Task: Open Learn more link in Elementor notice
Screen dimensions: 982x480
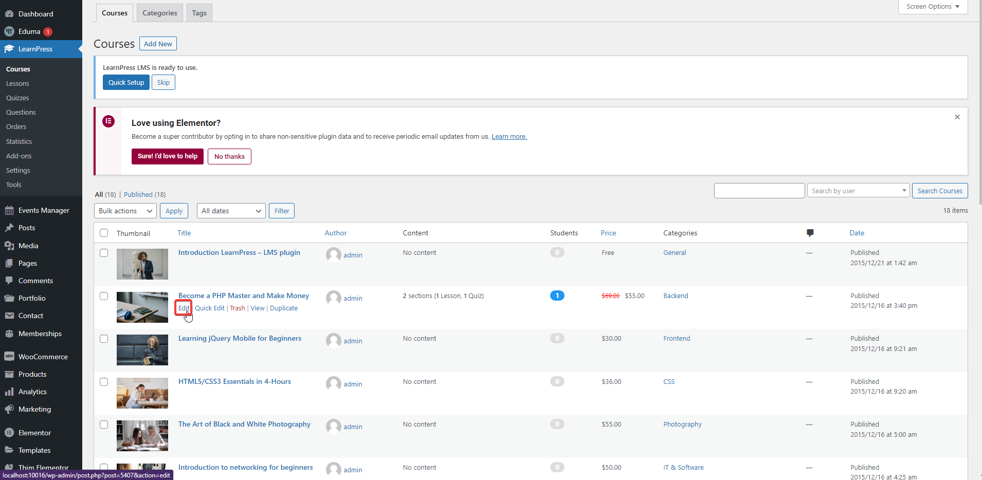Action: 509,137
